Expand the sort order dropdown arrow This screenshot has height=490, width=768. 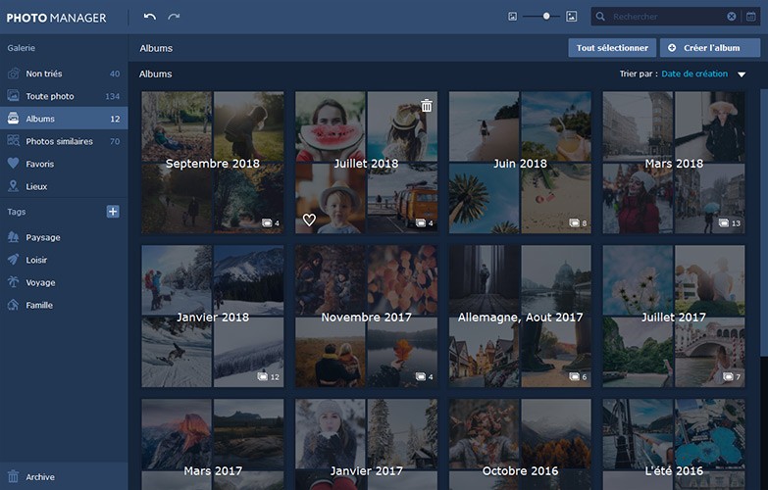[742, 74]
